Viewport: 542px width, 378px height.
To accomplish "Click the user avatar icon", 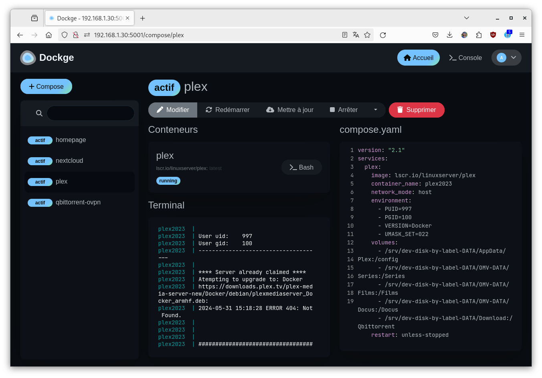I will pyautogui.click(x=501, y=58).
